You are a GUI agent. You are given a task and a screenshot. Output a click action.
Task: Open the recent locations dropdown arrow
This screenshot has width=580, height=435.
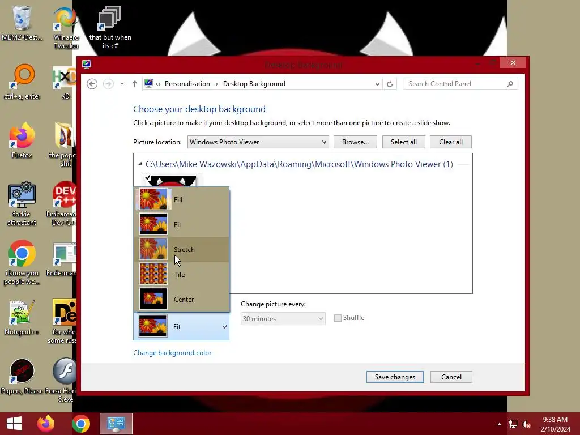click(122, 84)
